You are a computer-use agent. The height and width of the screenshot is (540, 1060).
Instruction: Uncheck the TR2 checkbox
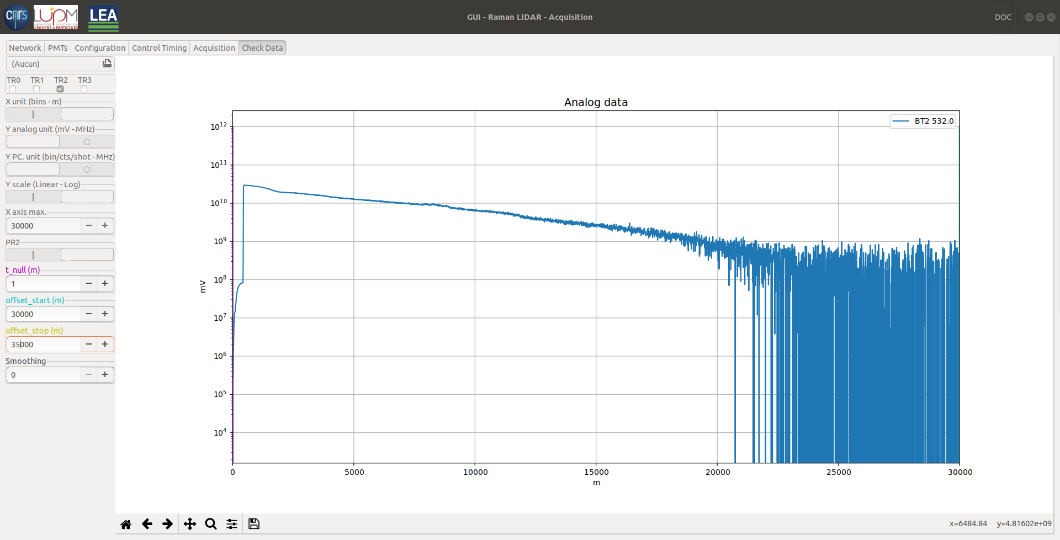pos(60,89)
